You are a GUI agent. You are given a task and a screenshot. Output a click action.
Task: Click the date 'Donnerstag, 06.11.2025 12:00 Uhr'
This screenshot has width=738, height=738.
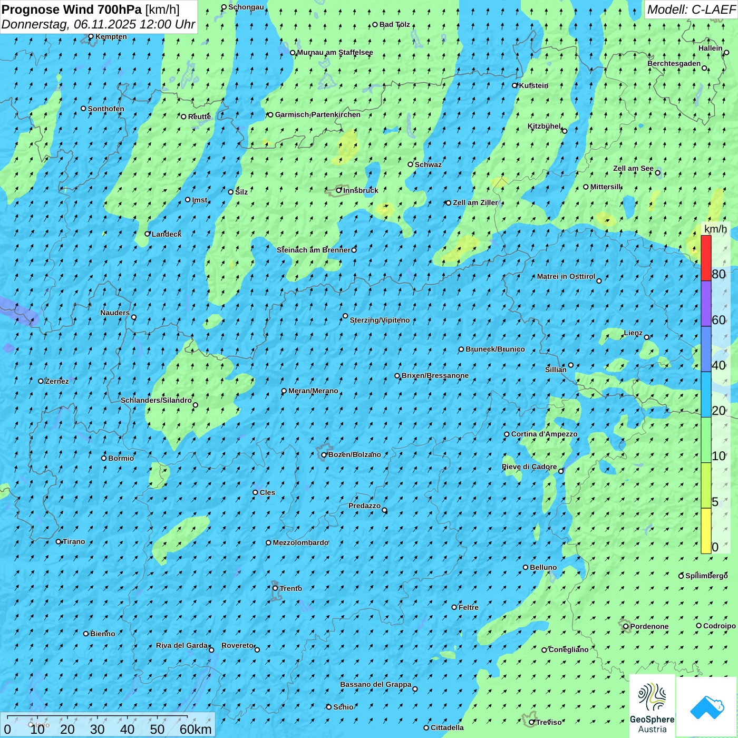click(x=99, y=24)
